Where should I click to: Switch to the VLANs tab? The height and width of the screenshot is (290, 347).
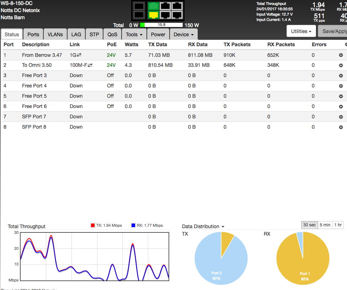pos(55,34)
